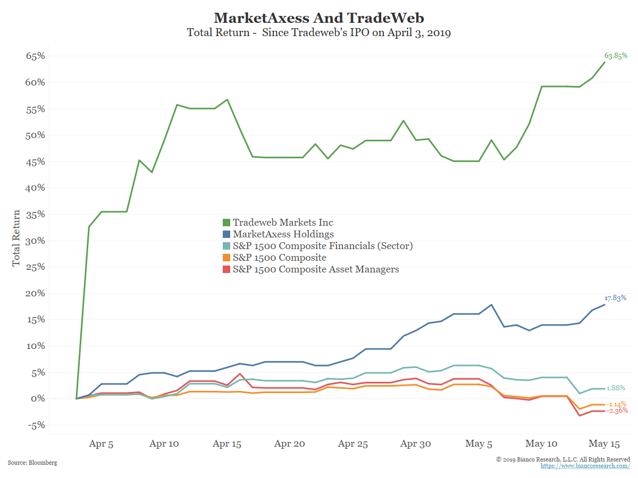
Task: Select the negative "-5%" y-axis tick label
Action: (36, 425)
